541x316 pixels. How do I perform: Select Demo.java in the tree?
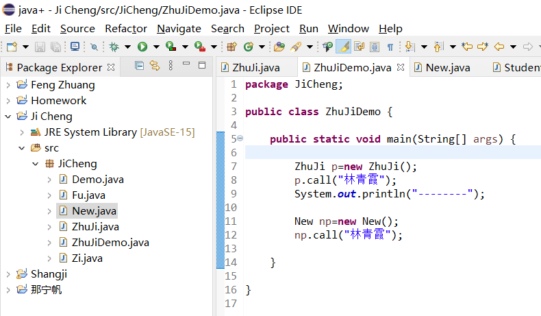tap(98, 180)
